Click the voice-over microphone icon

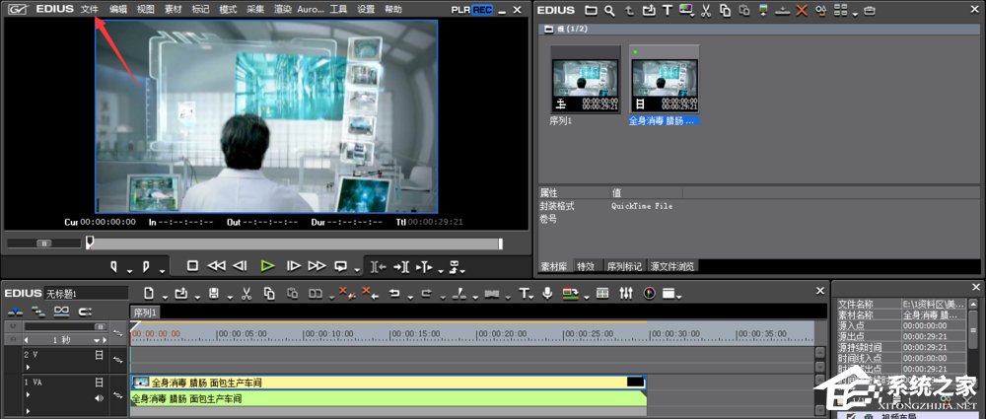tap(547, 293)
